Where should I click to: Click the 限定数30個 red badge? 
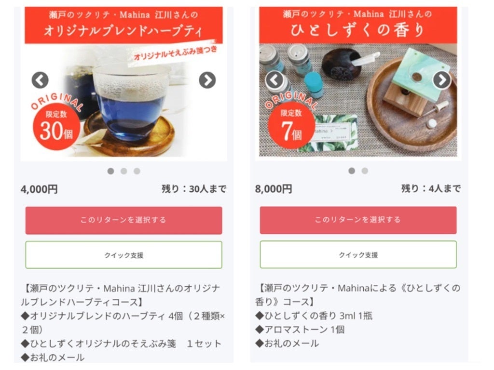tap(56, 127)
